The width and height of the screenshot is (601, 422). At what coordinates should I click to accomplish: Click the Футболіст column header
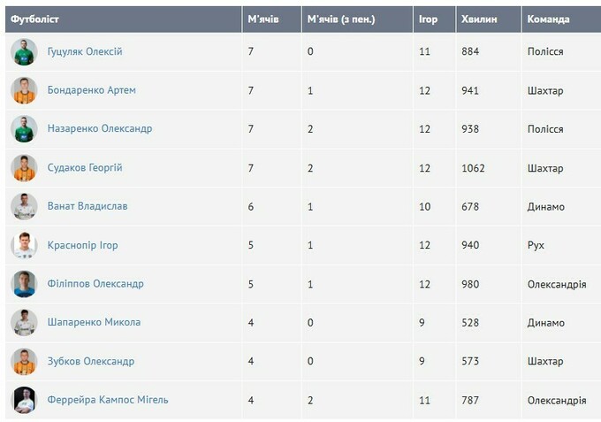[x=34, y=19]
